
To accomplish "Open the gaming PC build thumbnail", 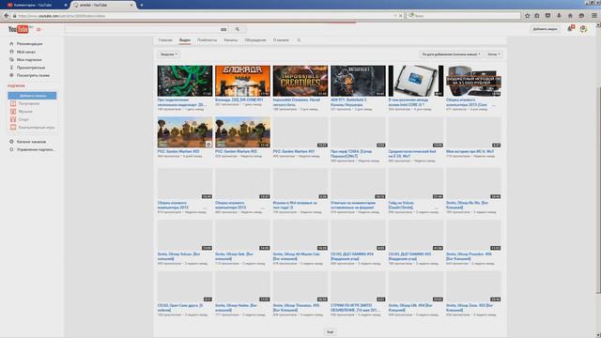I will [473, 81].
